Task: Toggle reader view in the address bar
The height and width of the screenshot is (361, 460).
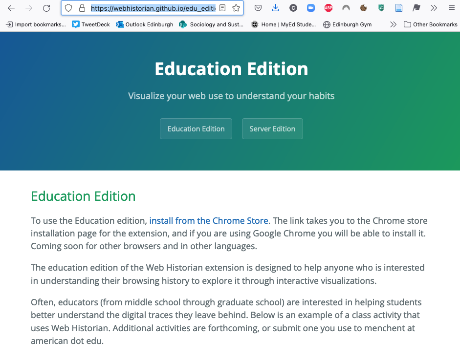Action: [x=222, y=8]
